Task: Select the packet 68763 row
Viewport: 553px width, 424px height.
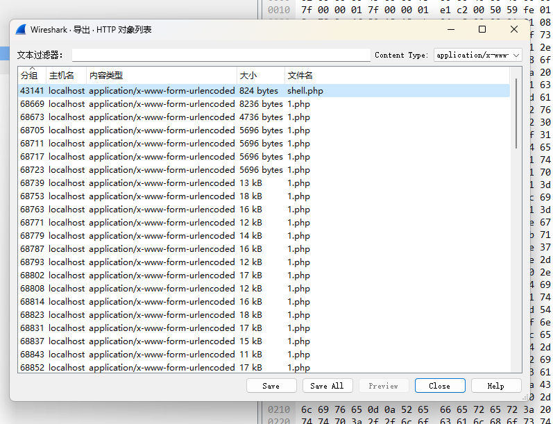Action: 264,209
